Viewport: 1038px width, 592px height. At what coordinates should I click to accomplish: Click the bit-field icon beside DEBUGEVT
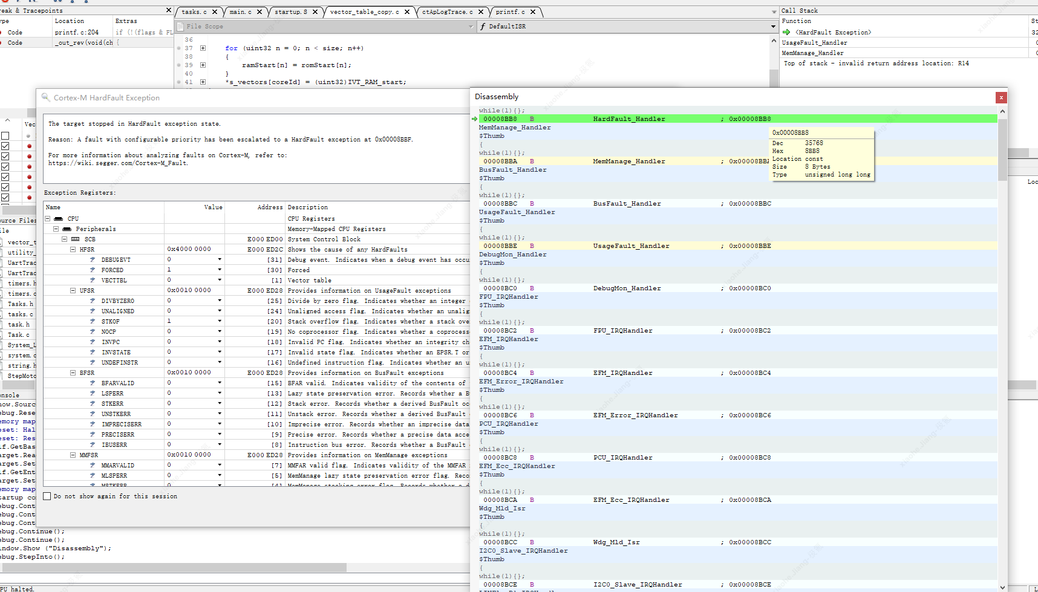(x=93, y=259)
